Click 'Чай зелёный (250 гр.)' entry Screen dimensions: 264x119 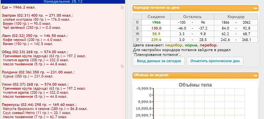click(x=32, y=28)
